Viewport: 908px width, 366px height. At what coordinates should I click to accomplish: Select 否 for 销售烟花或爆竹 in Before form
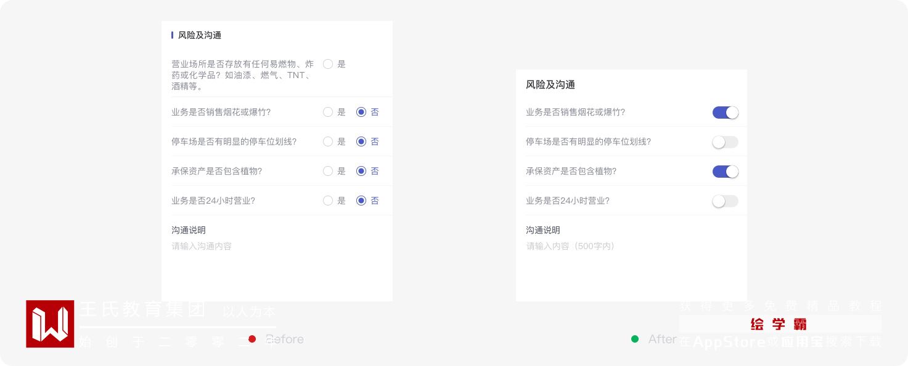(361, 112)
